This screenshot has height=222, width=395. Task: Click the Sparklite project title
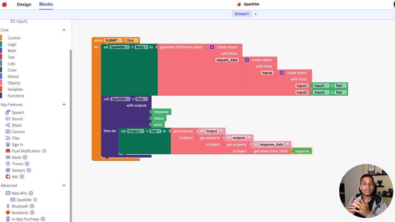252,4
